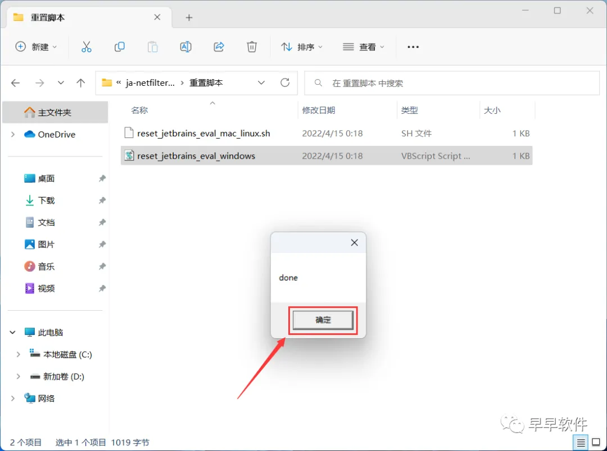Viewport: 607px width, 451px height.
Task: Switch to large icons view in status bar
Action: point(596,443)
